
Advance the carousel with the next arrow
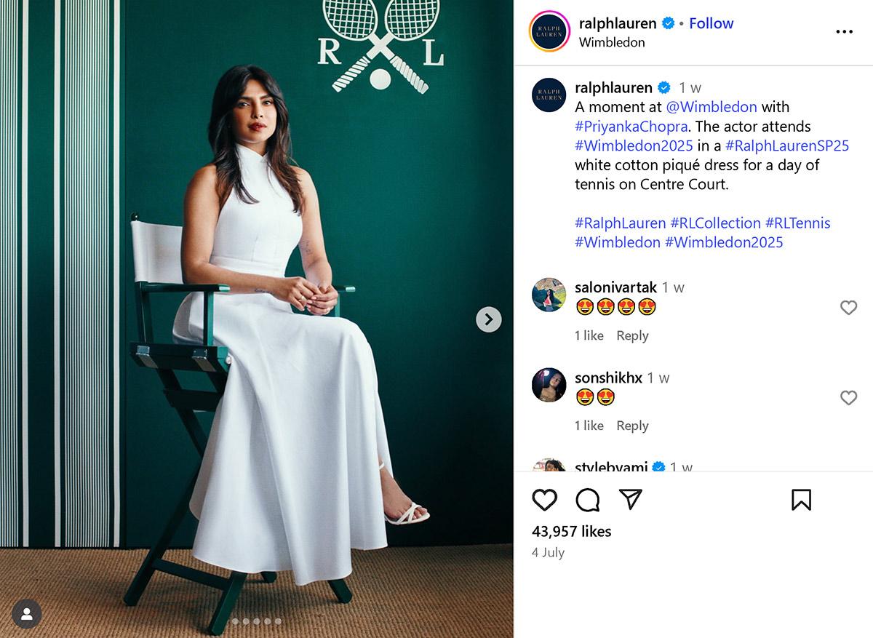pos(490,319)
